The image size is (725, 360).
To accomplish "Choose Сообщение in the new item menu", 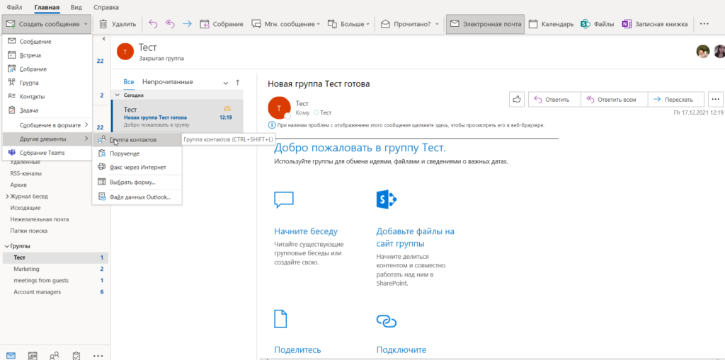I will 47,42.
